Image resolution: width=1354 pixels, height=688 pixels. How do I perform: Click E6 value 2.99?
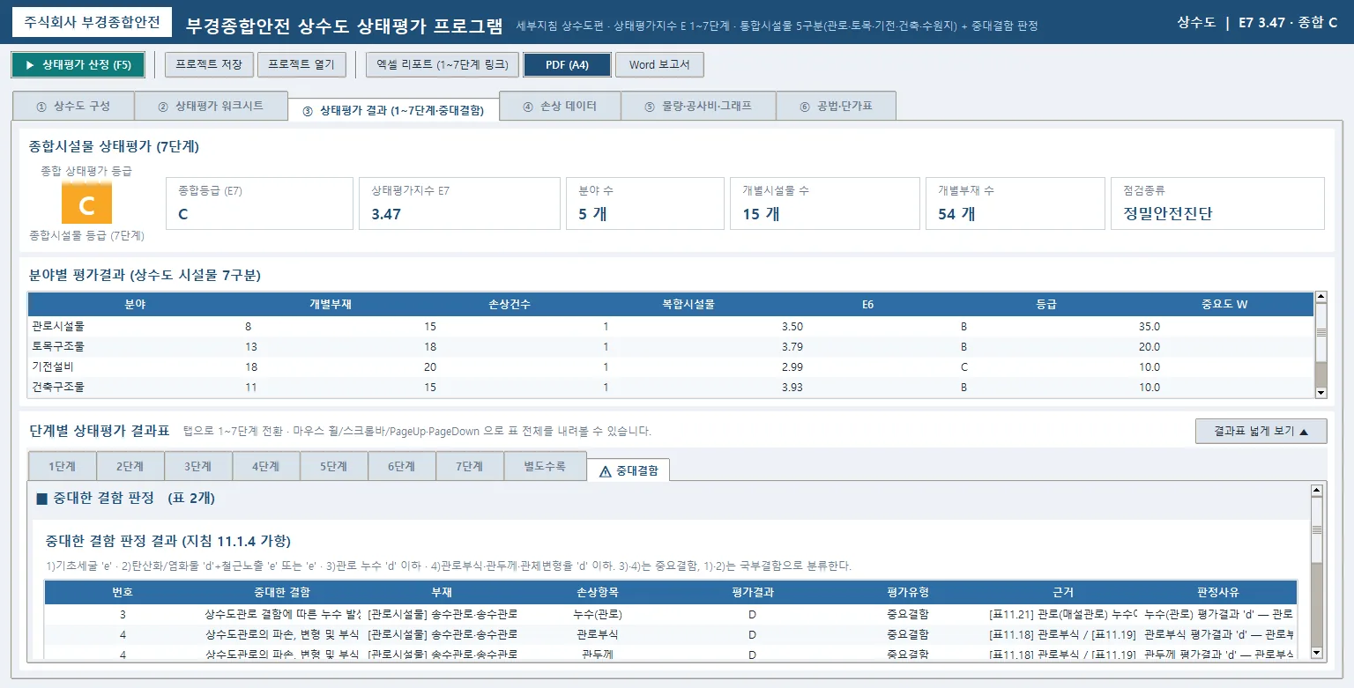click(792, 366)
